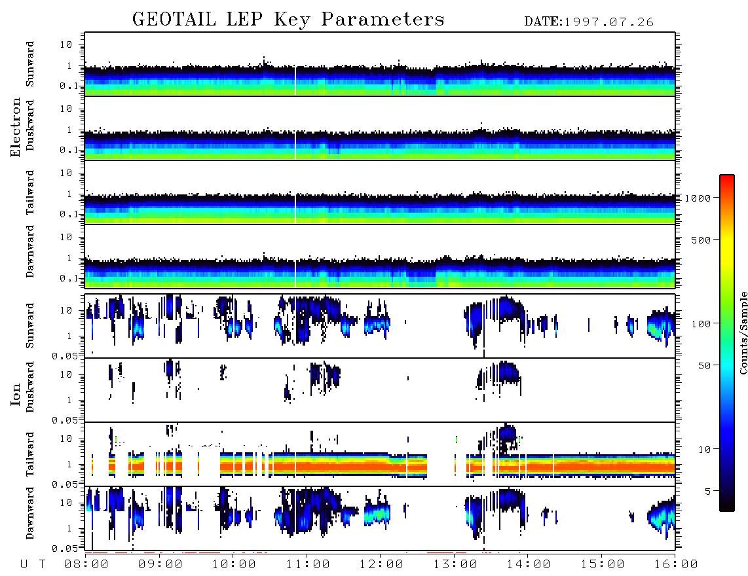Screen dimensions: 748x576
Task: Click inside the Electron Dawnward spectrogram panel
Action: [x=380, y=256]
